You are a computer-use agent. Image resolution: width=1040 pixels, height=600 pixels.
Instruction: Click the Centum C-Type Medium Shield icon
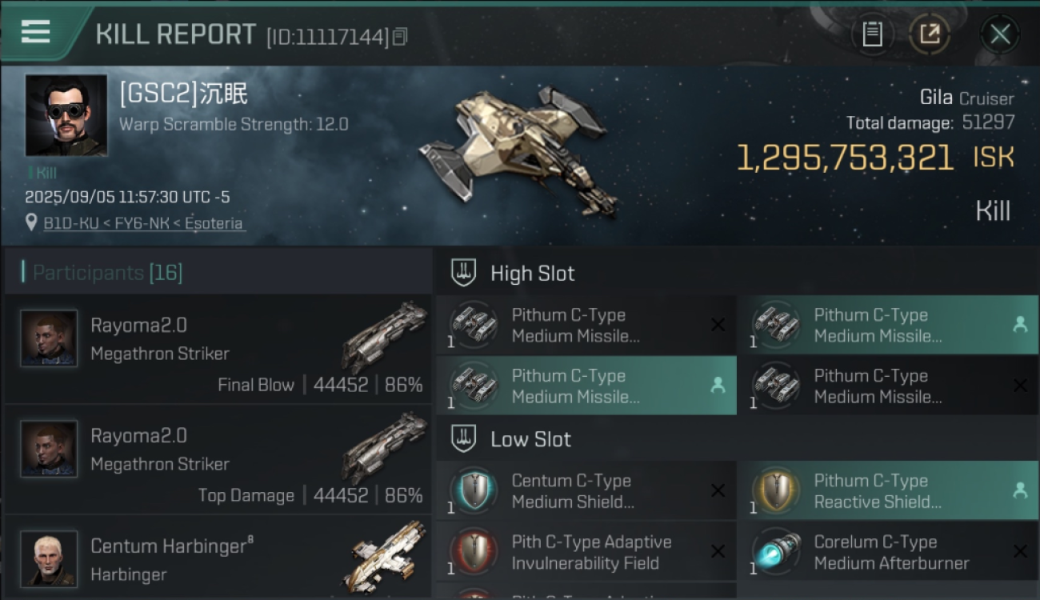point(474,491)
